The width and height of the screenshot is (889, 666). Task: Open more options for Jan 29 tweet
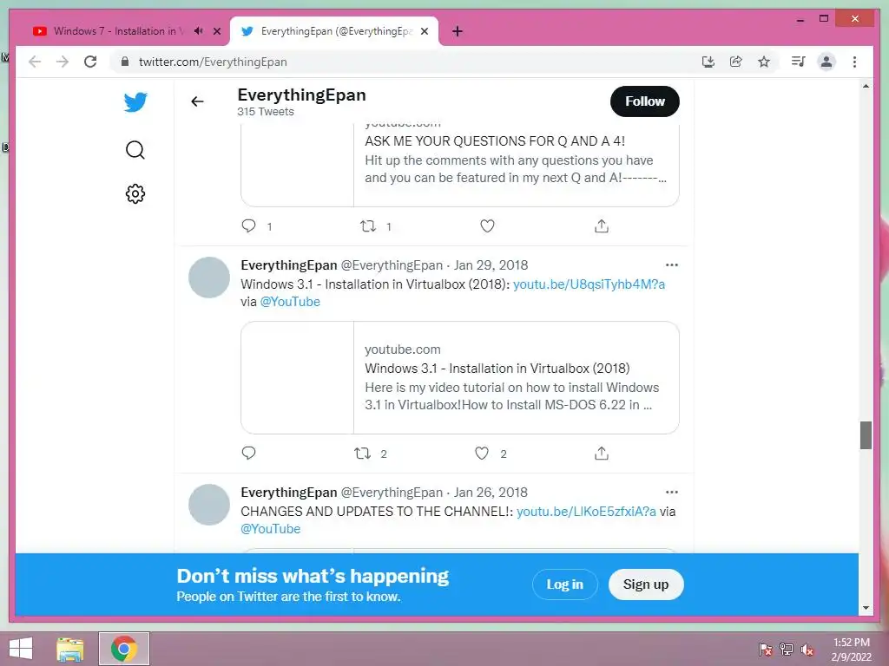click(x=672, y=265)
